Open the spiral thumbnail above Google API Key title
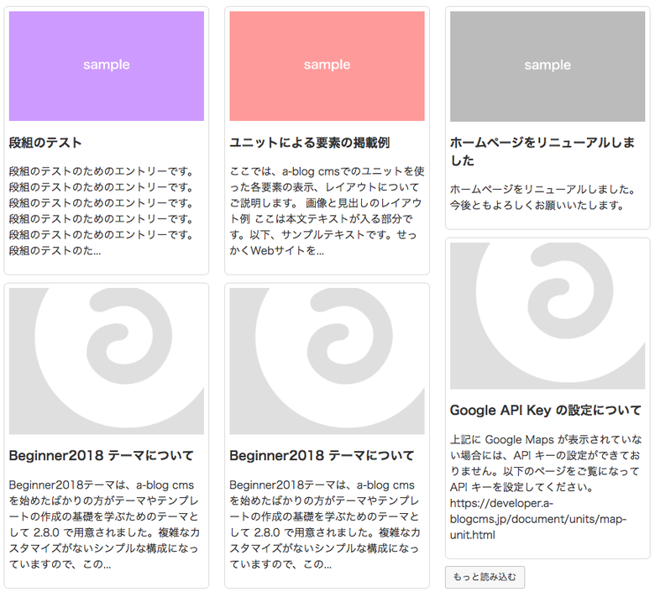Screen dimensions: 655x597 point(548,316)
